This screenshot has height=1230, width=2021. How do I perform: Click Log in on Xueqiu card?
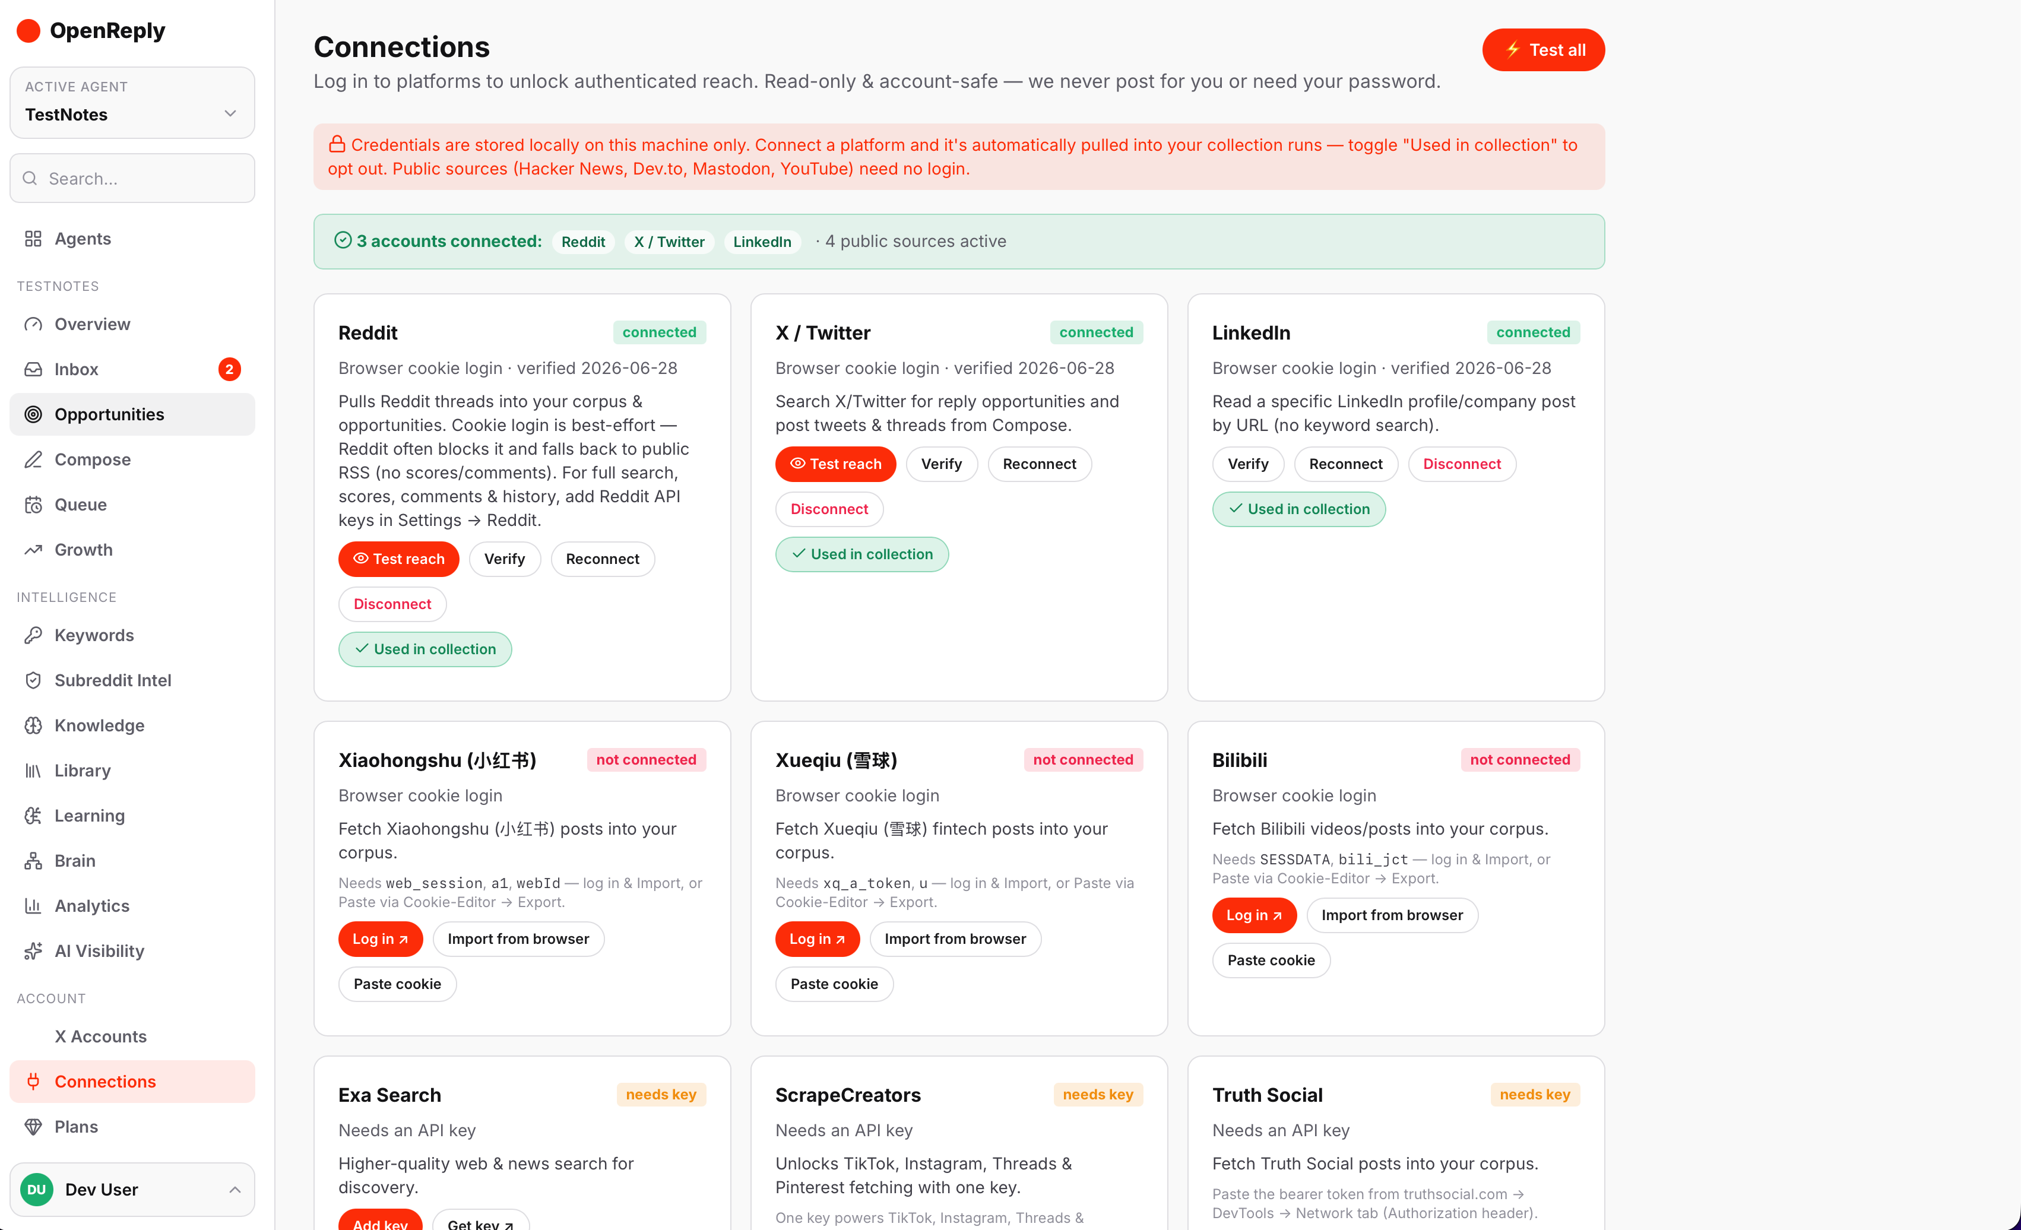coord(818,939)
